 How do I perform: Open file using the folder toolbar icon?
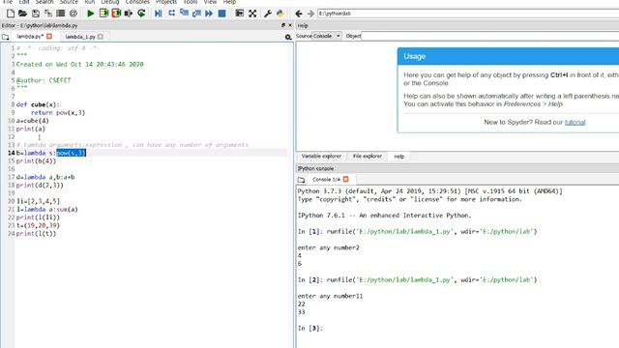click(x=23, y=14)
